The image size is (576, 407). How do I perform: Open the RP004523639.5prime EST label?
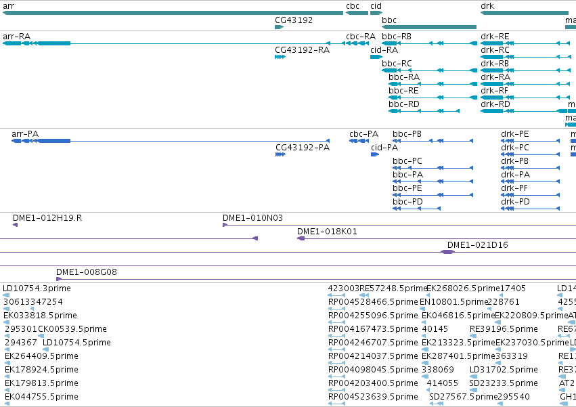[373, 397]
